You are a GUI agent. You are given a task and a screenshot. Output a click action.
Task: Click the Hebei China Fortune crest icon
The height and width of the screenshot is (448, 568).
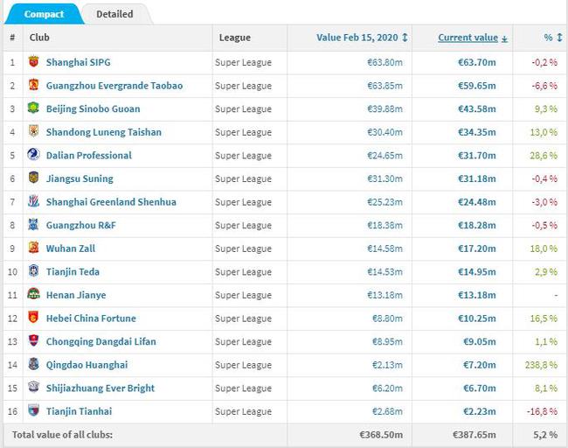coord(33,318)
